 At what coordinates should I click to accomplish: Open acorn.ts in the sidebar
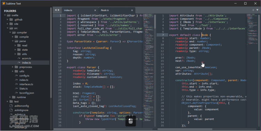coord(26,58)
